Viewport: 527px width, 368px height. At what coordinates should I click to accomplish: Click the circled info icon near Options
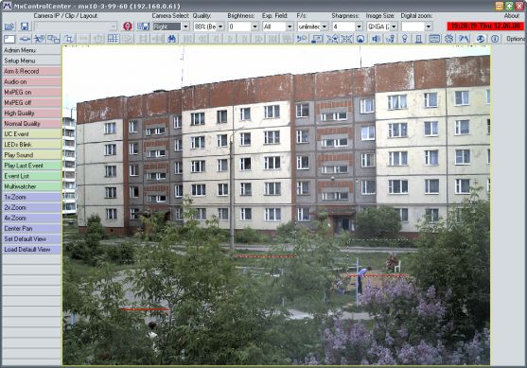pyautogui.click(x=495, y=39)
